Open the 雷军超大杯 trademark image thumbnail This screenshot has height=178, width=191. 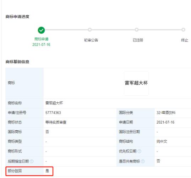pyautogui.click(x=136, y=83)
